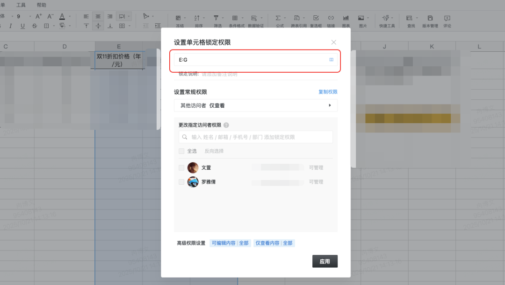The width and height of the screenshot is (505, 285).
Task: Click the 评论 comment icon
Action: click(x=447, y=18)
